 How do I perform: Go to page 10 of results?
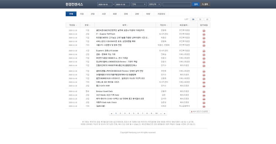click(156, 114)
